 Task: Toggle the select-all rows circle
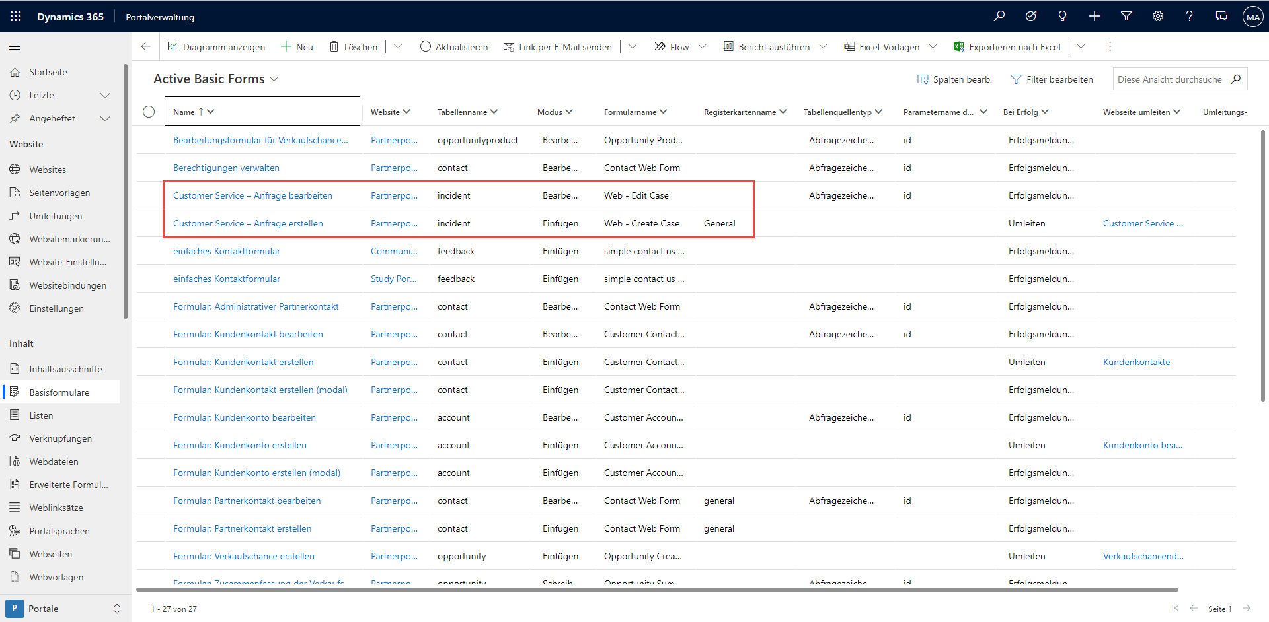[149, 112]
